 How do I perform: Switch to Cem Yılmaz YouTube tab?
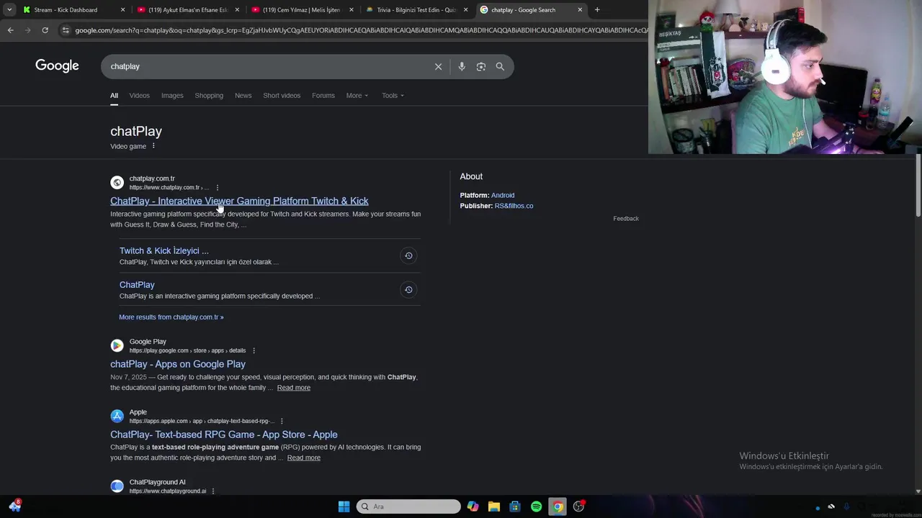[302, 10]
